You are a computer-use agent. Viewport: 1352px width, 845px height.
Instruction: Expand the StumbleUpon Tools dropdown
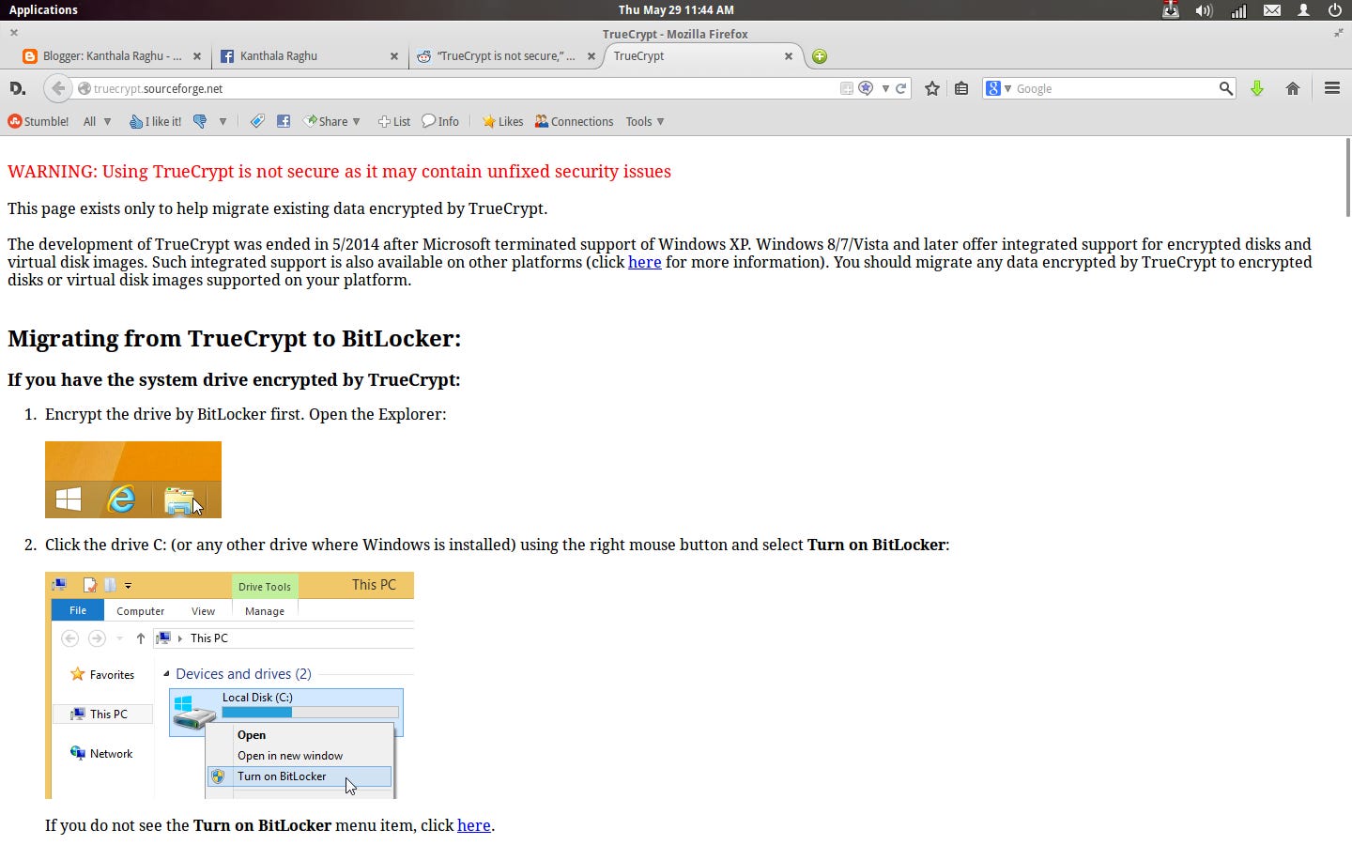click(x=645, y=121)
